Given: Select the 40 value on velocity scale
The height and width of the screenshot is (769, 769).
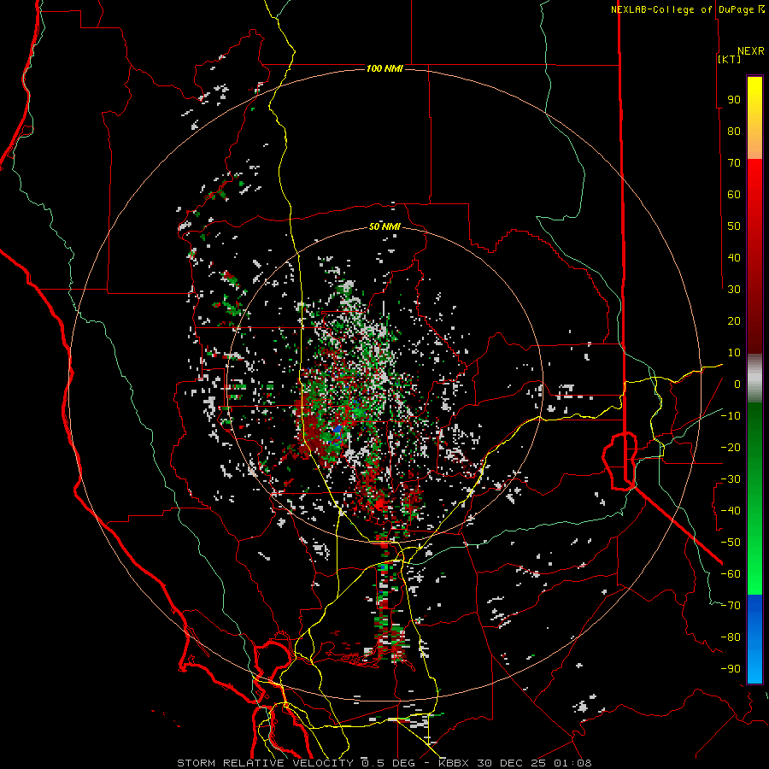Looking at the screenshot, I should pos(734,257).
